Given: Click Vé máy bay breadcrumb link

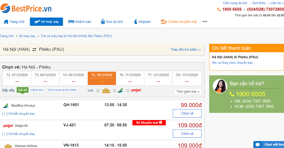Looking at the screenshot, I should pyautogui.click(x=27, y=36).
